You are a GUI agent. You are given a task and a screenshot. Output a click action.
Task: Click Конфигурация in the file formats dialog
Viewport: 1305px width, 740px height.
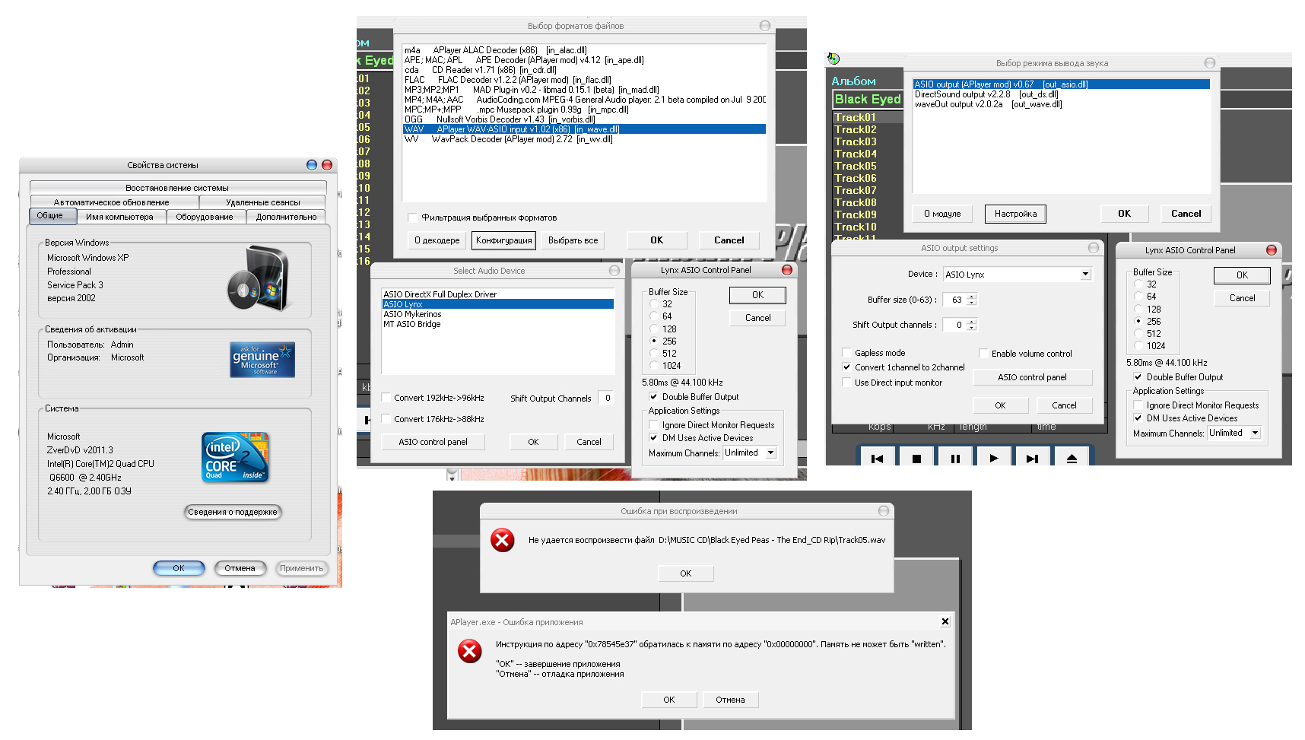pos(503,240)
